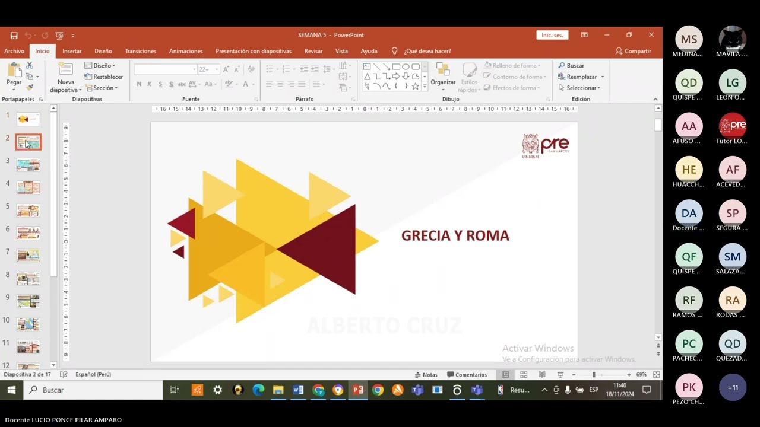Find text with Buscar
Viewport: 760px width, 427px height.
[571, 65]
